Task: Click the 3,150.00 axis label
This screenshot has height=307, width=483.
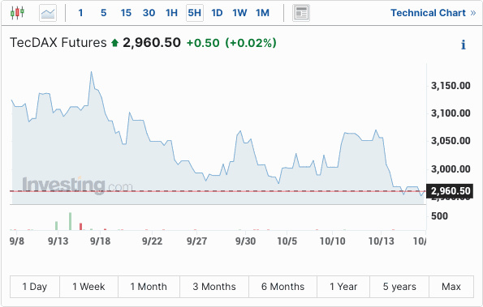Action: [451, 85]
